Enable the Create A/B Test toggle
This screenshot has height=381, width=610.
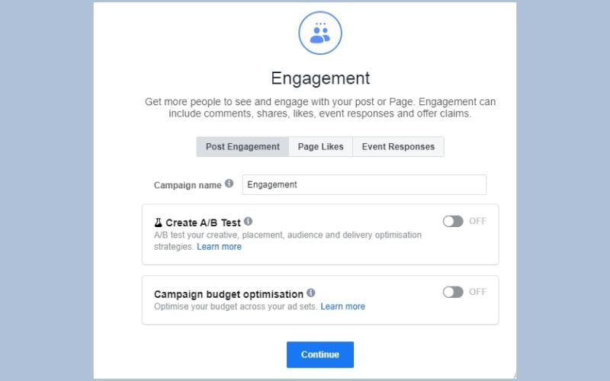(x=453, y=221)
